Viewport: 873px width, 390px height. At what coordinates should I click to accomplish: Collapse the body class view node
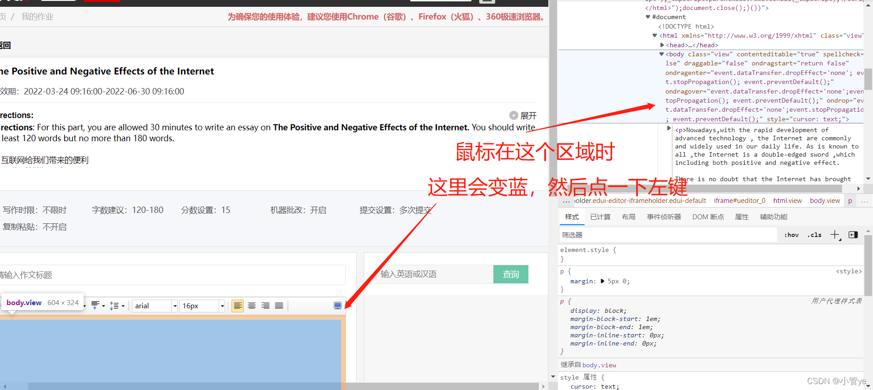click(x=662, y=54)
